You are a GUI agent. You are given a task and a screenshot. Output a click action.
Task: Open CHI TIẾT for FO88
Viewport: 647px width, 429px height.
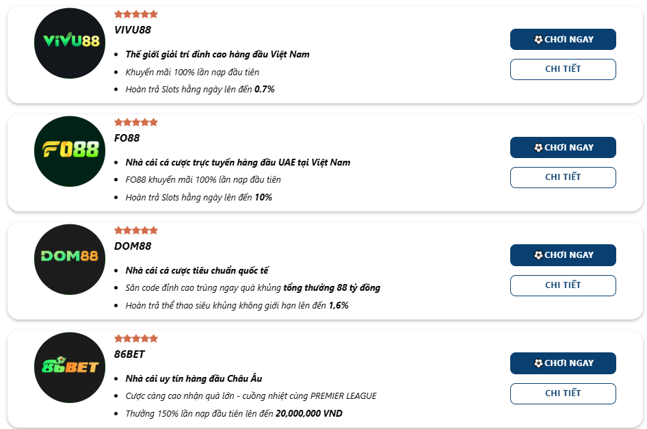click(563, 177)
